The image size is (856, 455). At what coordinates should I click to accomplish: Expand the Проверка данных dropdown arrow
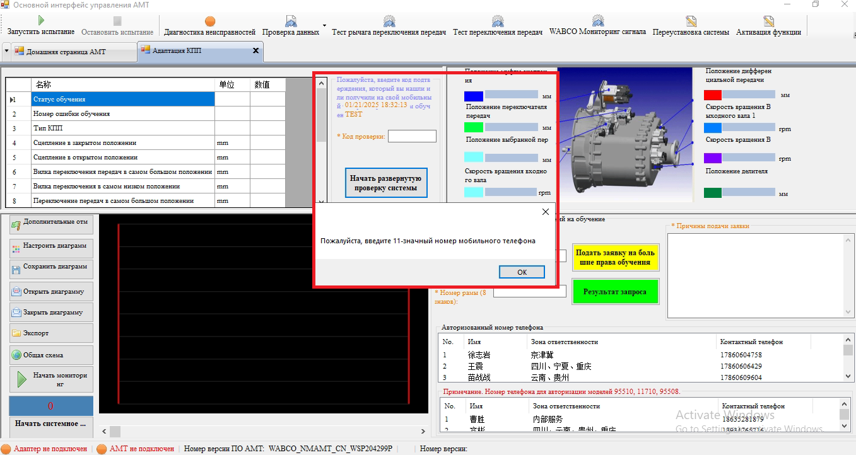coord(324,26)
